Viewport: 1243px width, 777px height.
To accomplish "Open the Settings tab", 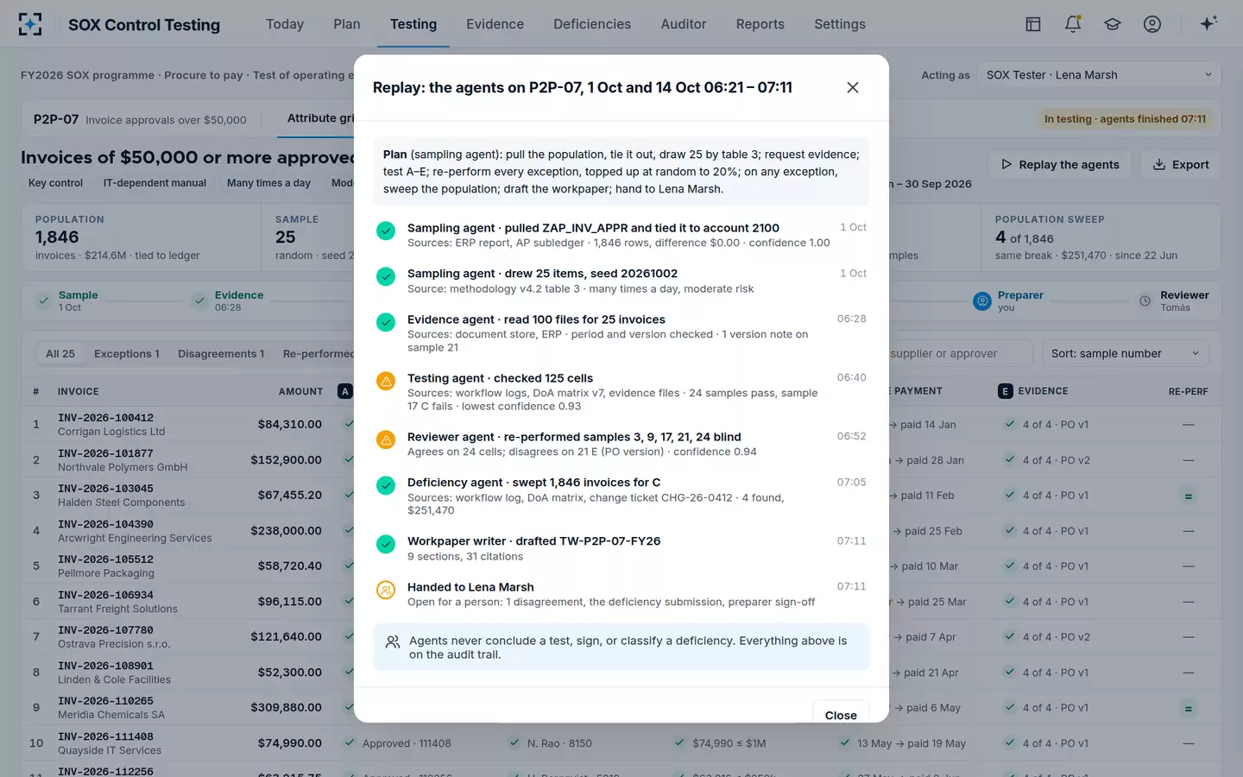I will (x=840, y=24).
